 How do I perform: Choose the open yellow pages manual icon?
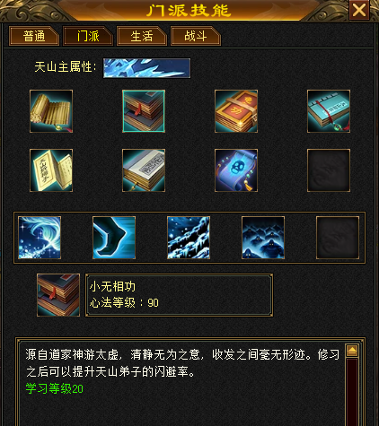click(51, 170)
